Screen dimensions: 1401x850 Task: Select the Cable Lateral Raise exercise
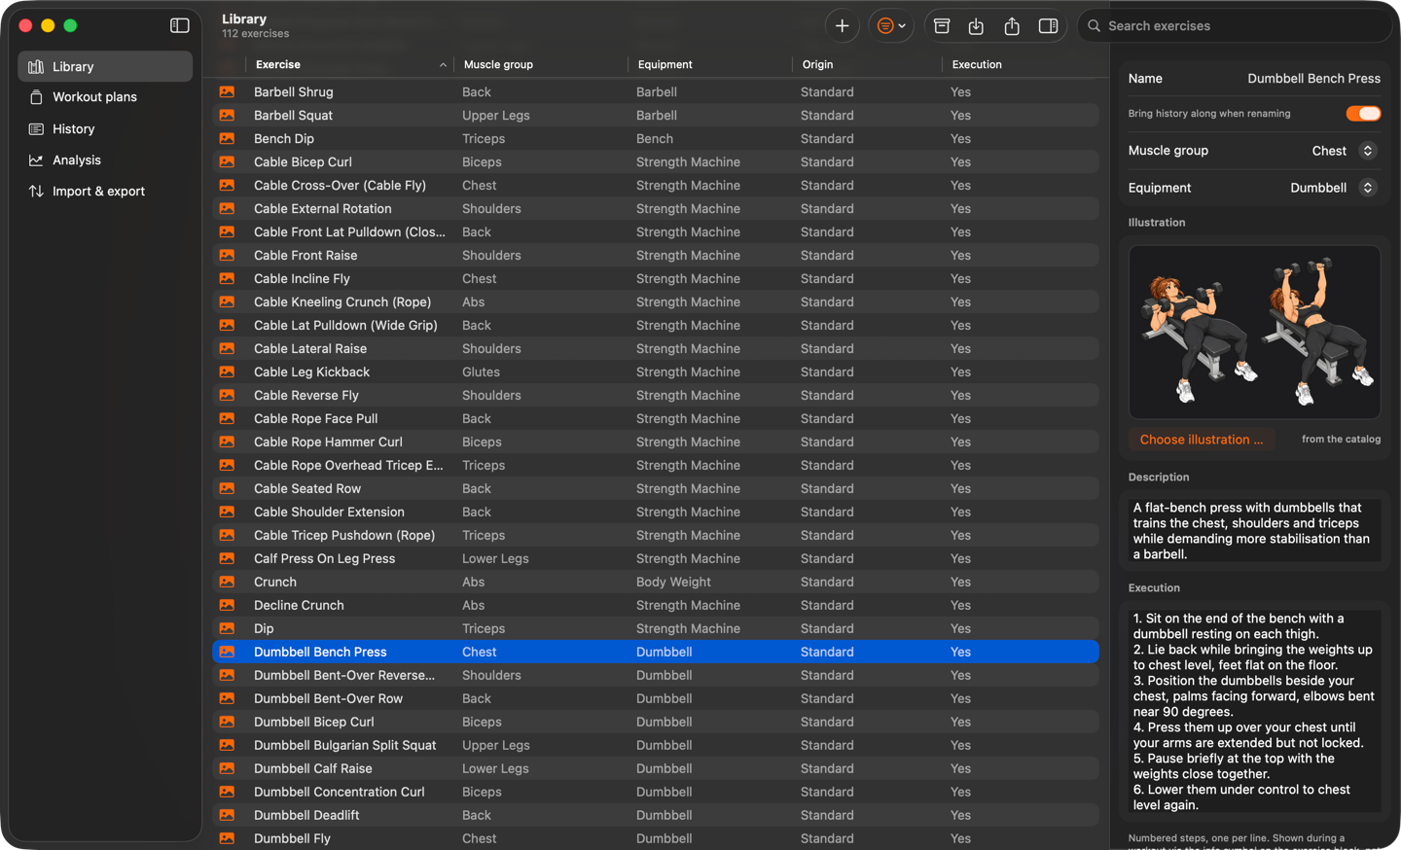coord(656,348)
